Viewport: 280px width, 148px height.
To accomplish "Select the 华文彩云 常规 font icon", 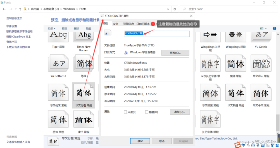I will click(x=261, y=63).
